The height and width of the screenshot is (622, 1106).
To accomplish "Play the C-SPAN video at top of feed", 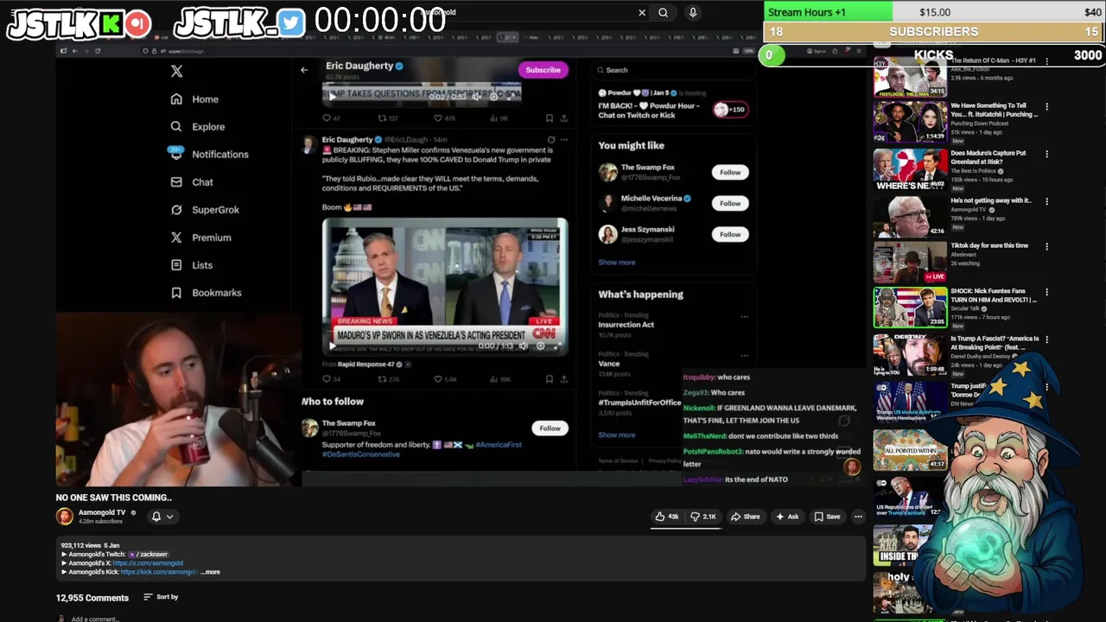I will pyautogui.click(x=332, y=97).
